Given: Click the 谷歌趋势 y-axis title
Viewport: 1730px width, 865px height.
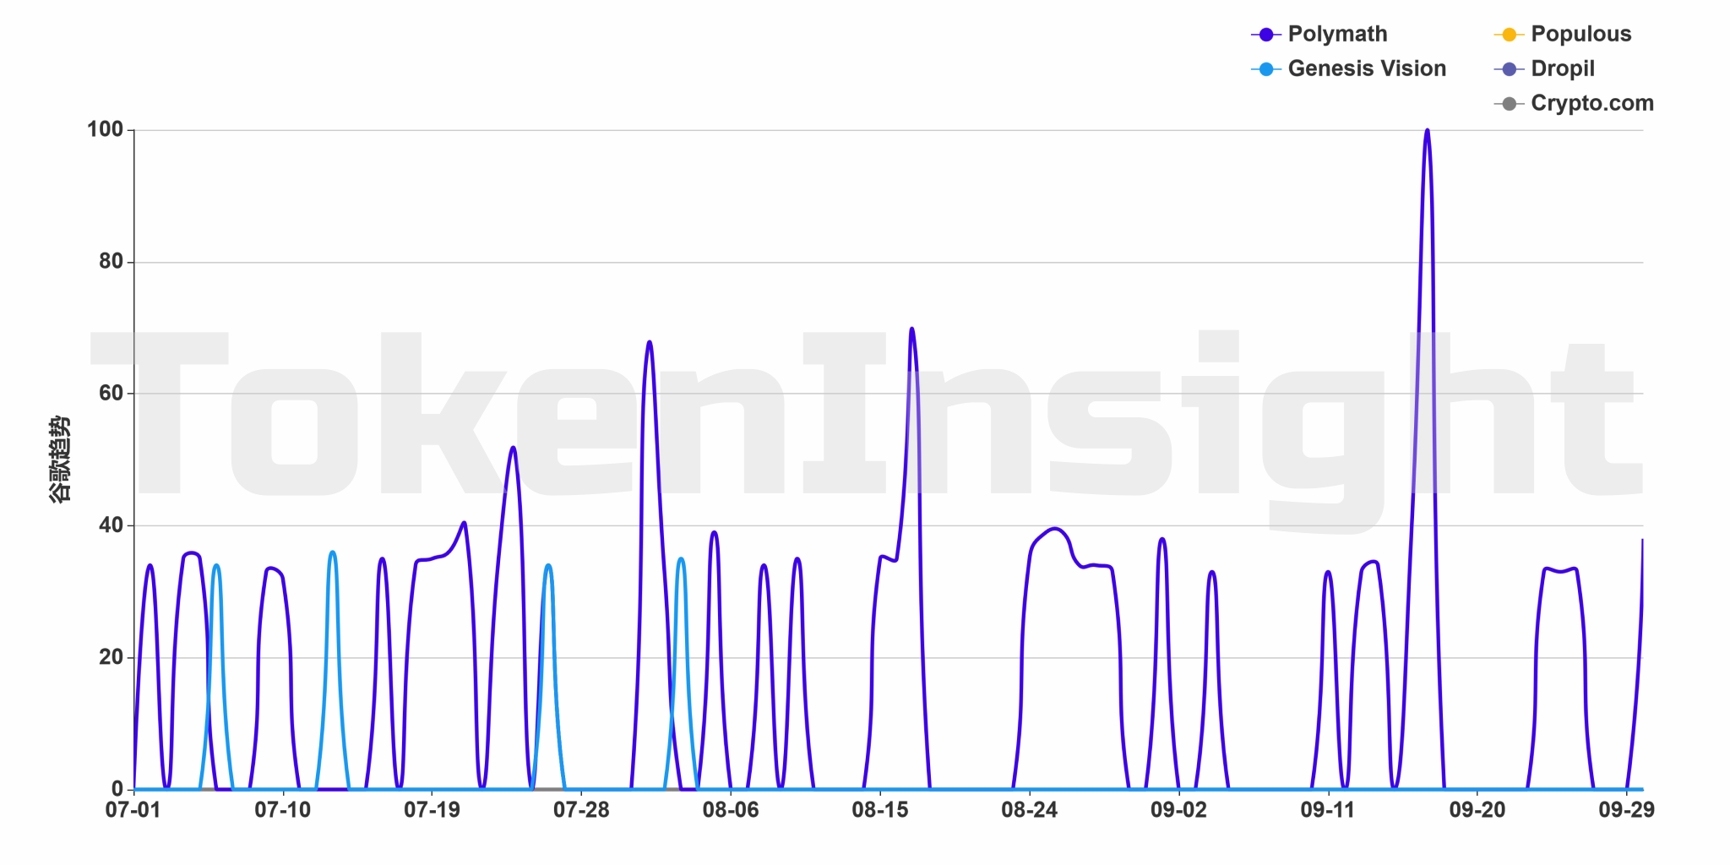Looking at the screenshot, I should click(60, 460).
